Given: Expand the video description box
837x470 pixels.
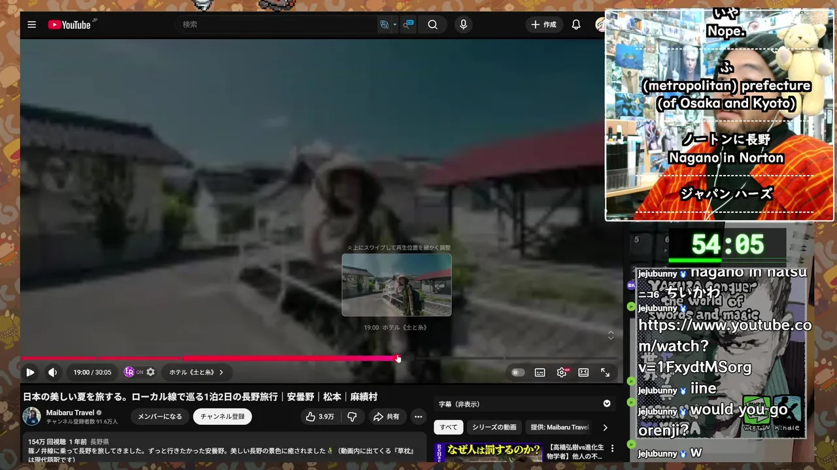Looking at the screenshot, I should [x=224, y=448].
